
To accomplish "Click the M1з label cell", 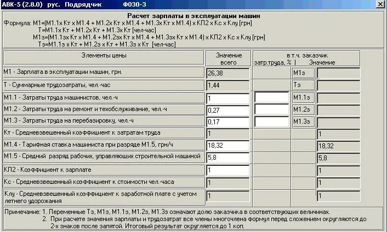I will coord(303,73).
